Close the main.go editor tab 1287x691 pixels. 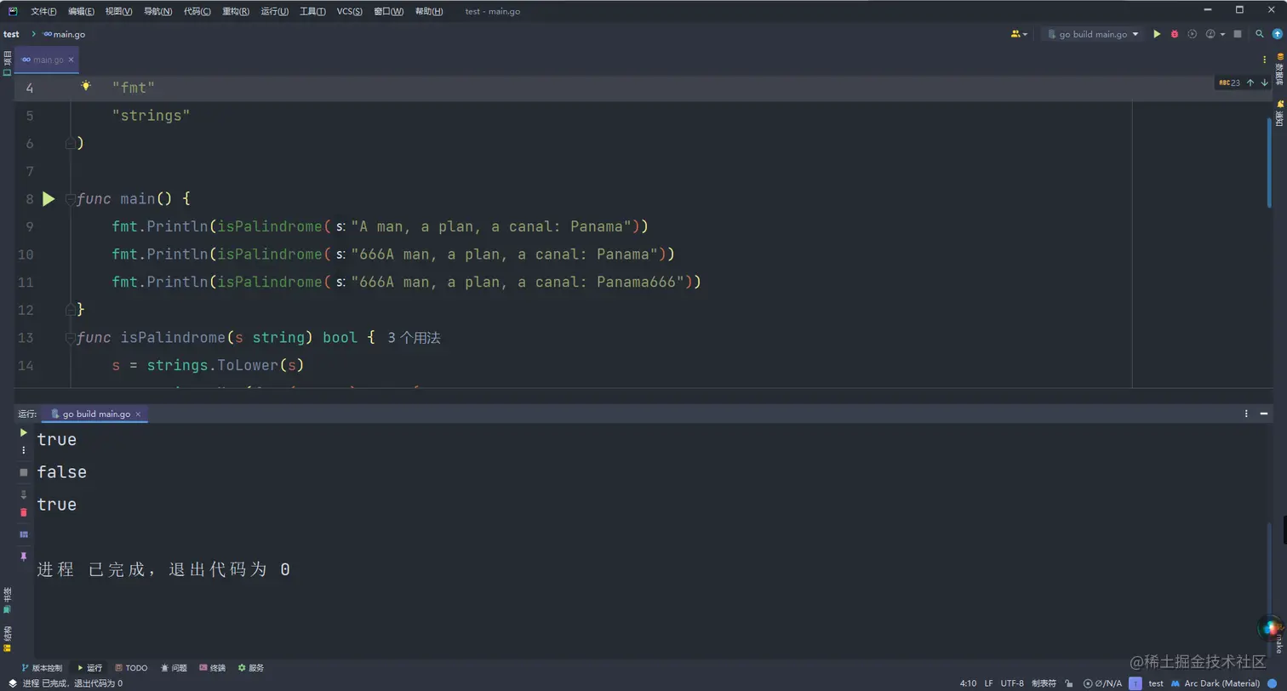click(x=71, y=60)
